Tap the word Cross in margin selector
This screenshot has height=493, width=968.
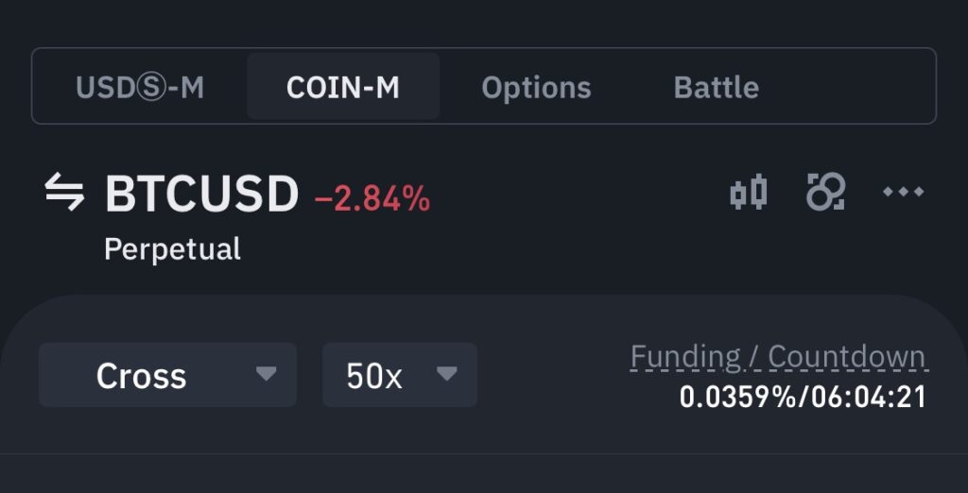pos(142,376)
